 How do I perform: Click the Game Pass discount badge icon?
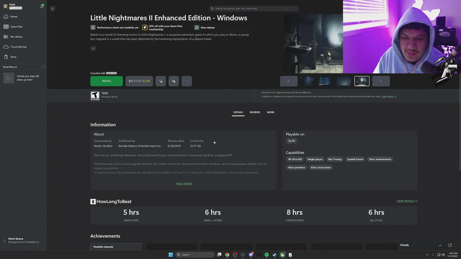tap(145, 27)
